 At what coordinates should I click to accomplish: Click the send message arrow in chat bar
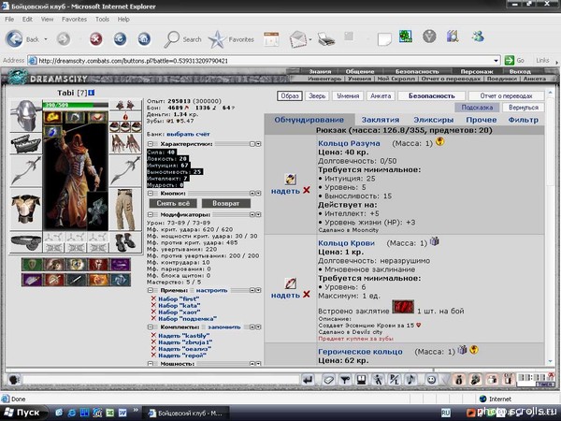(x=308, y=380)
